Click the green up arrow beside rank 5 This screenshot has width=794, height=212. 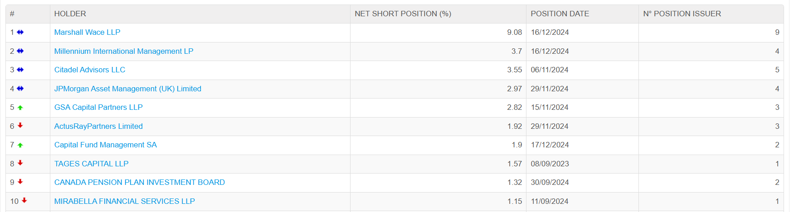pyautogui.click(x=20, y=108)
